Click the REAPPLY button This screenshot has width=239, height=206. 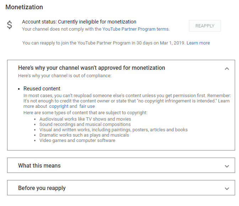[x=205, y=26]
